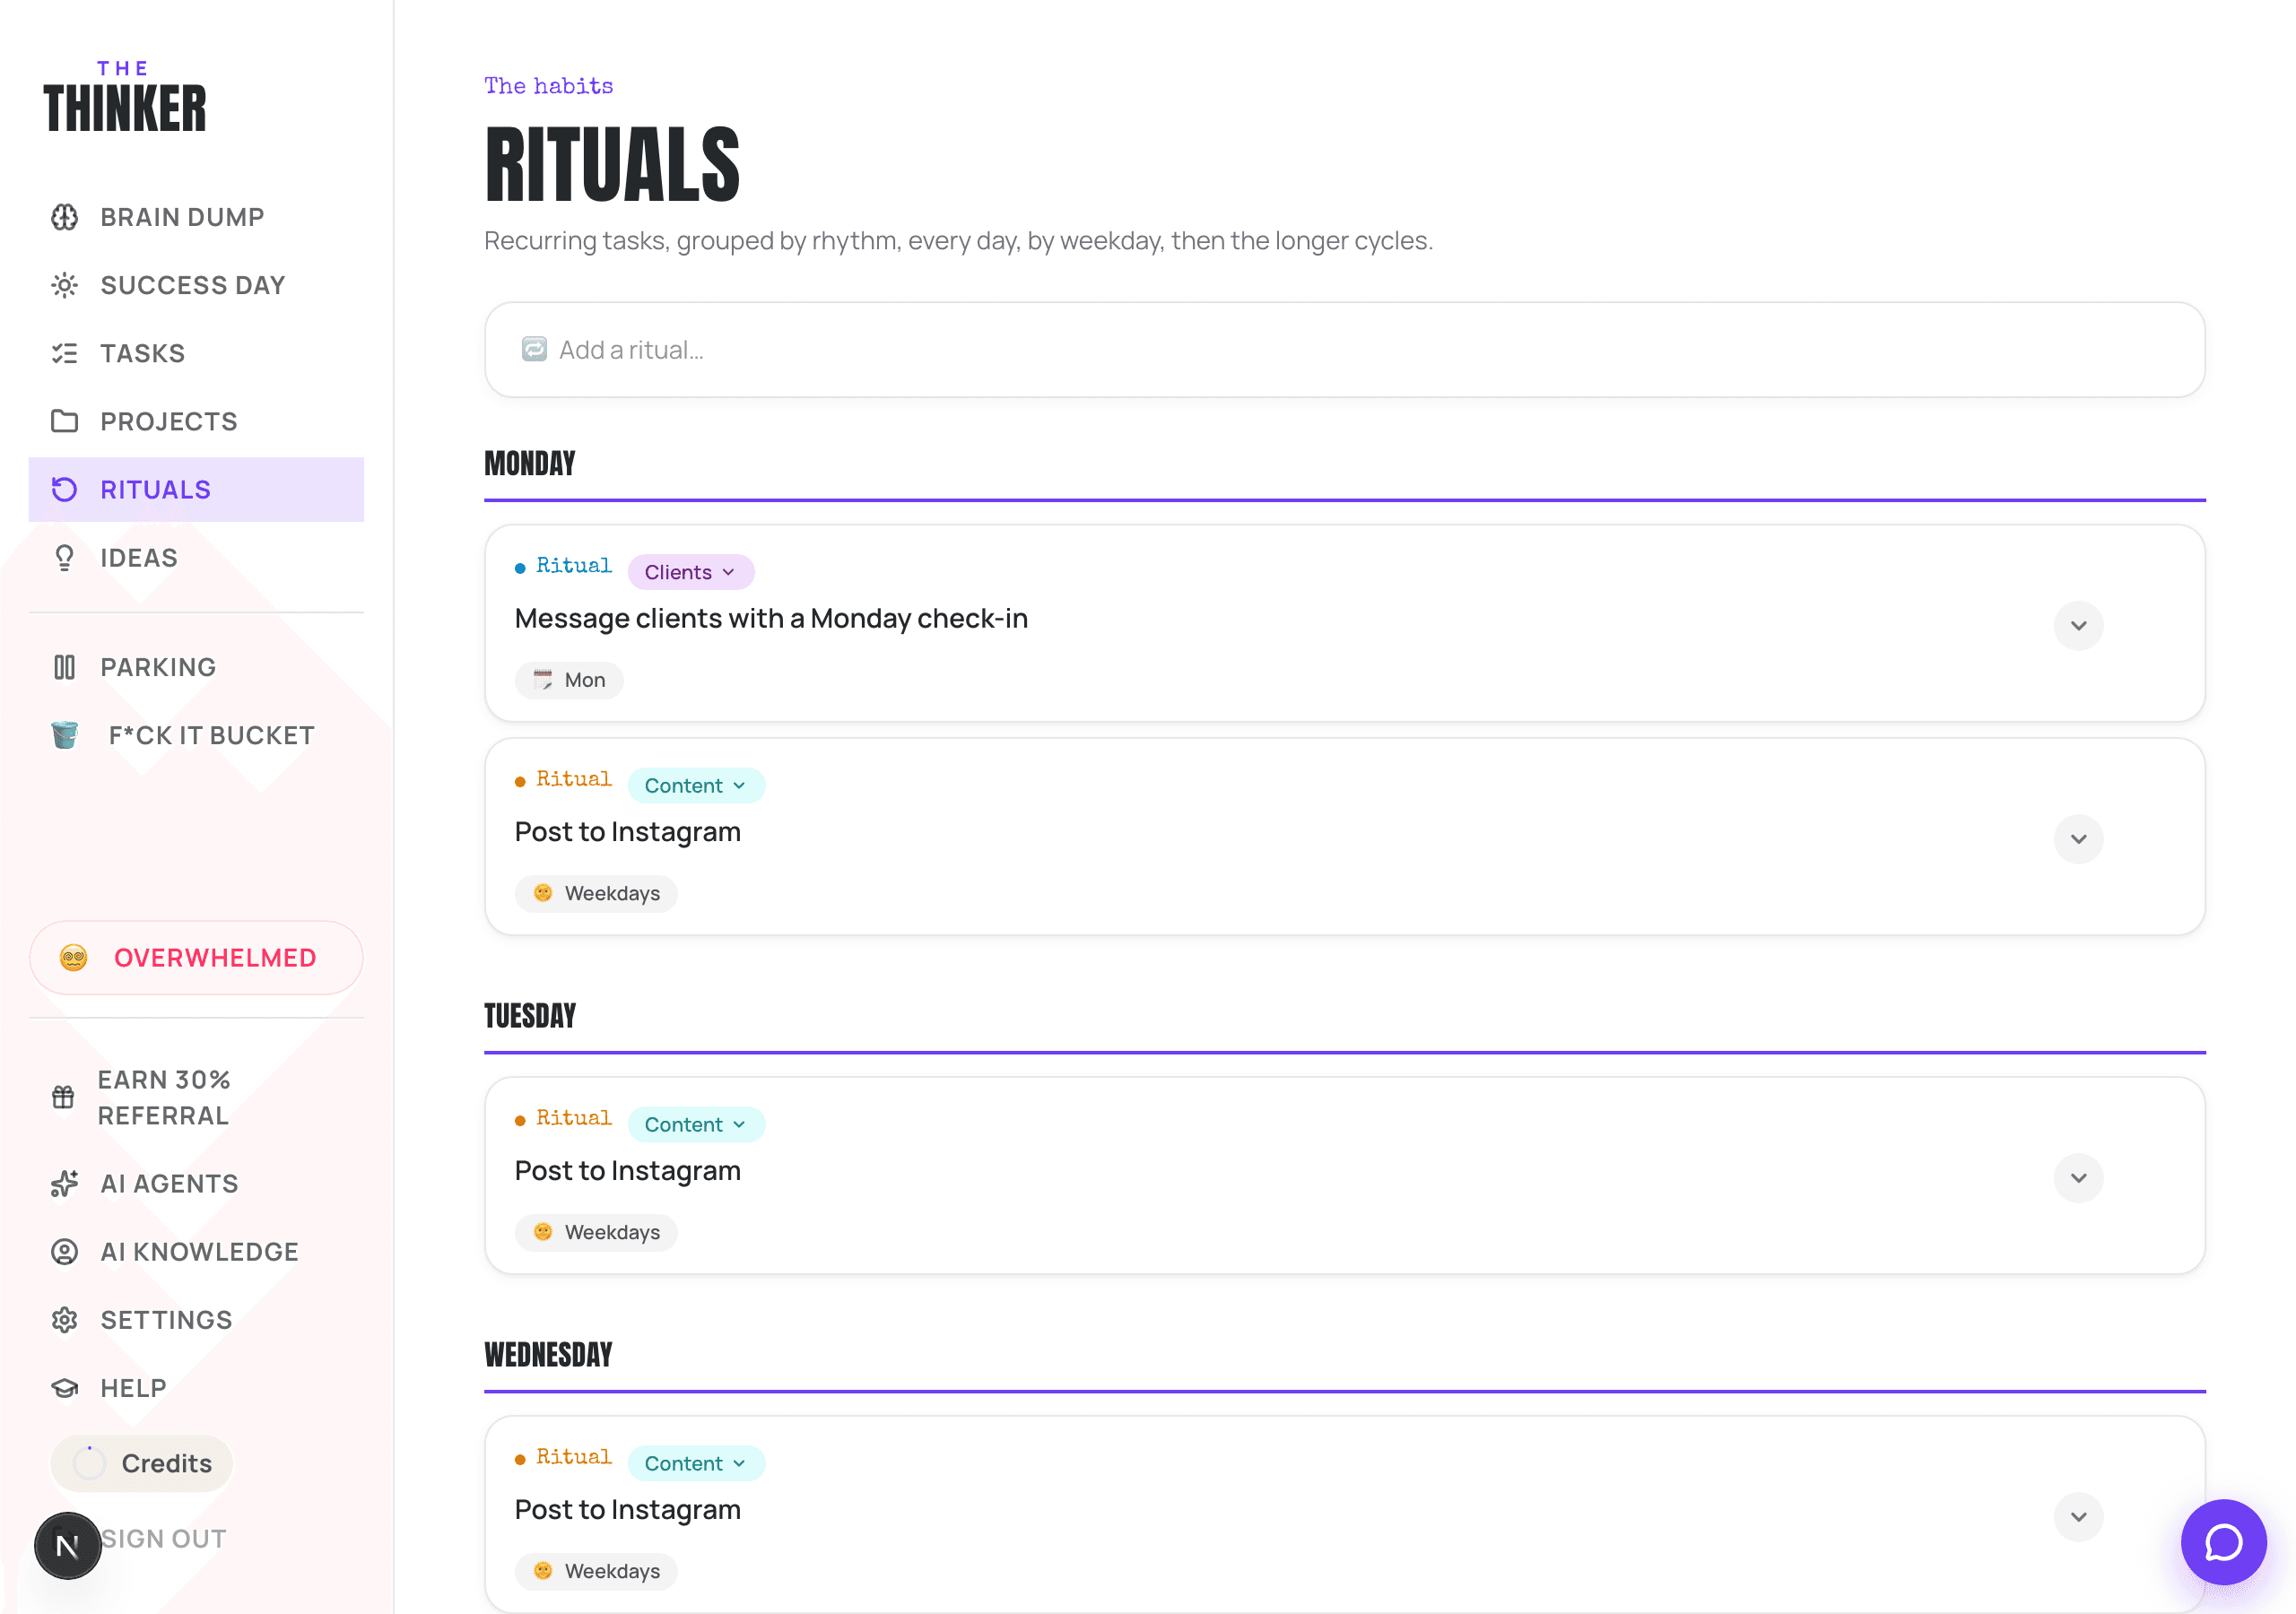Click the Settings gear icon

pos(64,1320)
